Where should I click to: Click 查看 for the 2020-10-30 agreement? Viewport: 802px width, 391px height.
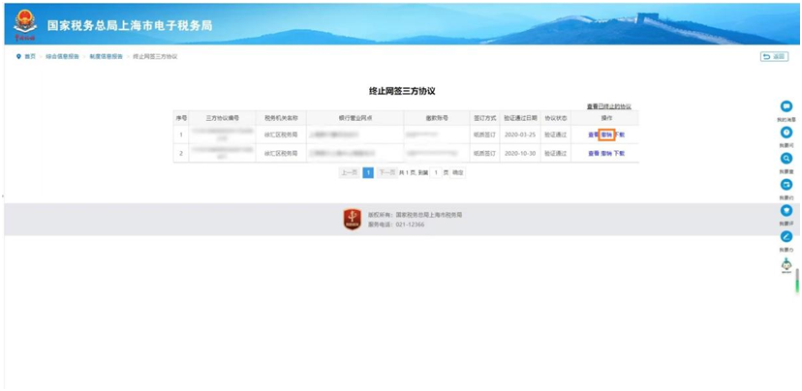click(593, 153)
